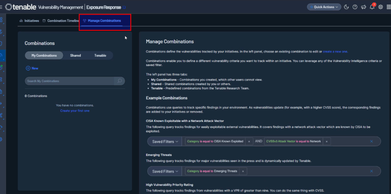Open announcements megaphone icon
Viewport: 391px width, 194px height.
click(x=364, y=7)
